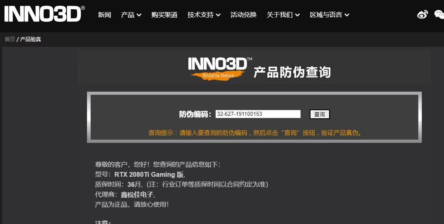This screenshot has width=444, height=224.
Task: Open the WeChat social icon
Action: point(439,15)
